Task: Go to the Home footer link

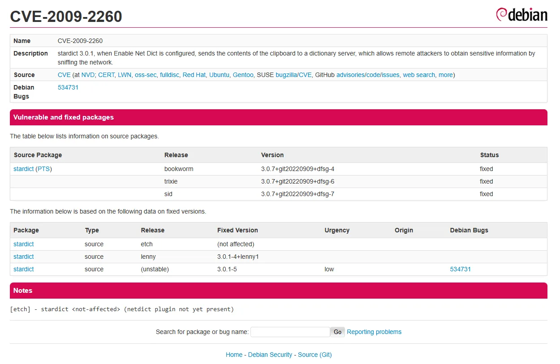Action: click(x=234, y=355)
